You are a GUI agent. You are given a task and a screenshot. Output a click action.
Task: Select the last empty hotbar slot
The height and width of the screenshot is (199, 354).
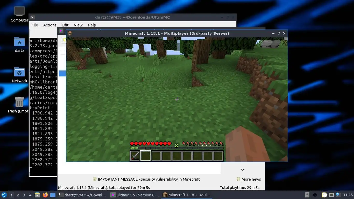218,156
